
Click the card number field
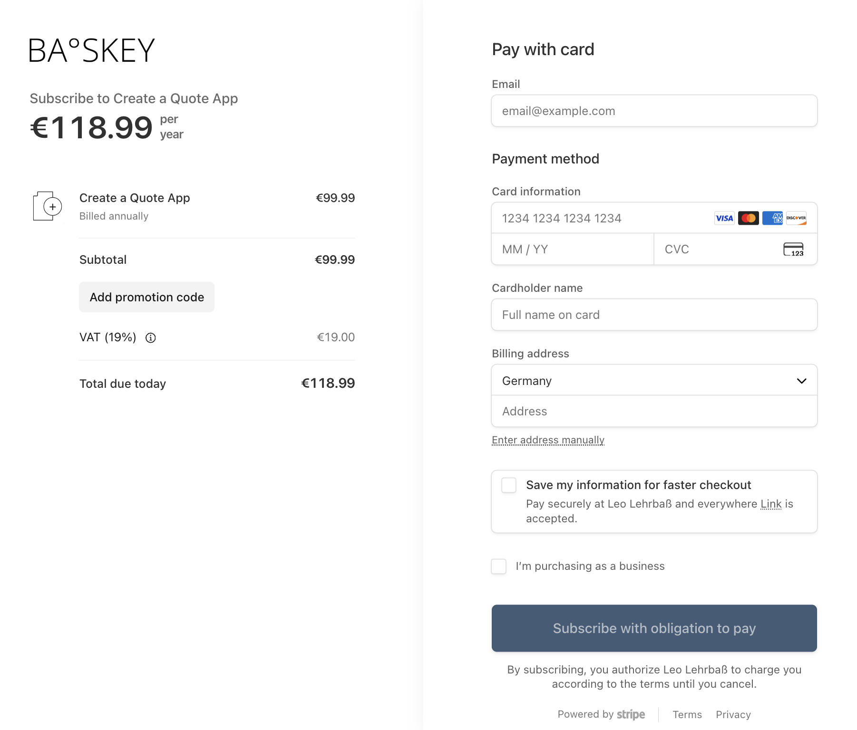coord(599,218)
